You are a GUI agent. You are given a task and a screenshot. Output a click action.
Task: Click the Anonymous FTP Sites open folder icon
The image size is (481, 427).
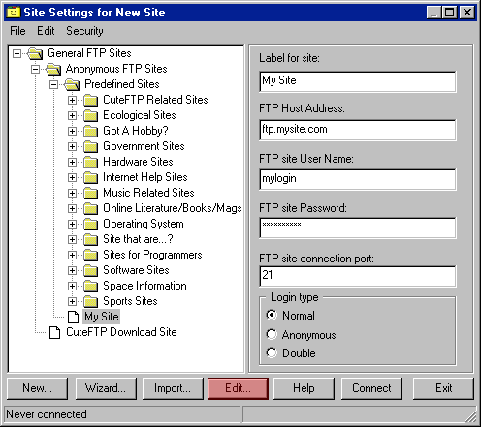pos(53,69)
